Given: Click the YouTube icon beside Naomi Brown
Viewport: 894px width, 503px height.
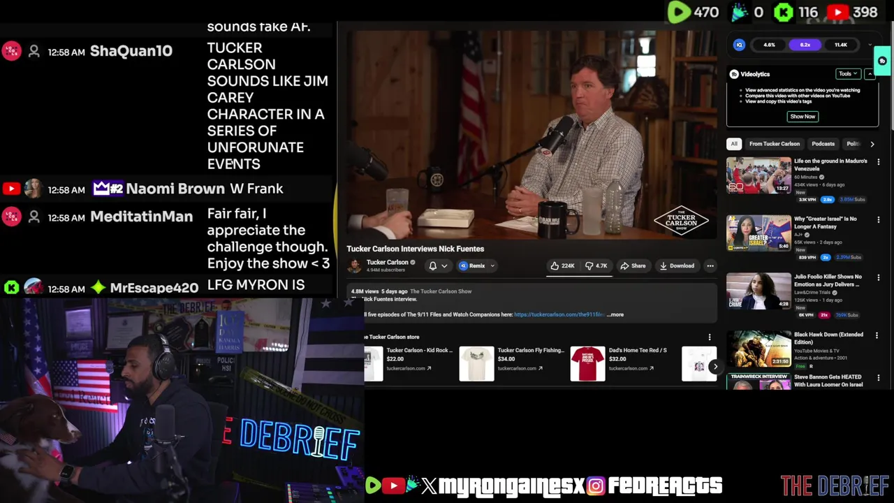Looking at the screenshot, I should (x=11, y=189).
